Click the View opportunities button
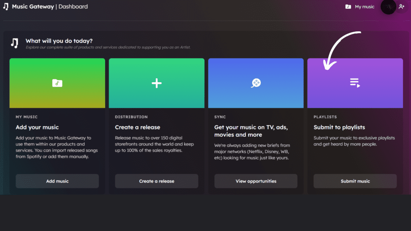 click(x=256, y=181)
